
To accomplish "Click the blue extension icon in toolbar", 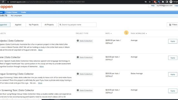I will pos(159,2).
